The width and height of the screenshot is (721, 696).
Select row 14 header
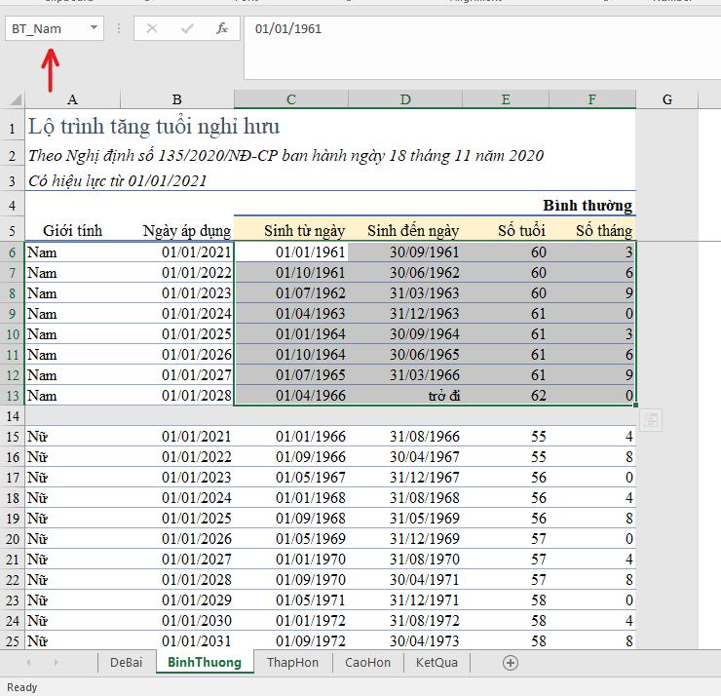click(x=13, y=416)
